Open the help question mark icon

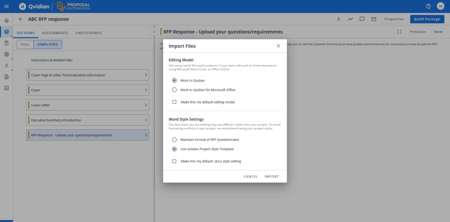[x=428, y=6]
